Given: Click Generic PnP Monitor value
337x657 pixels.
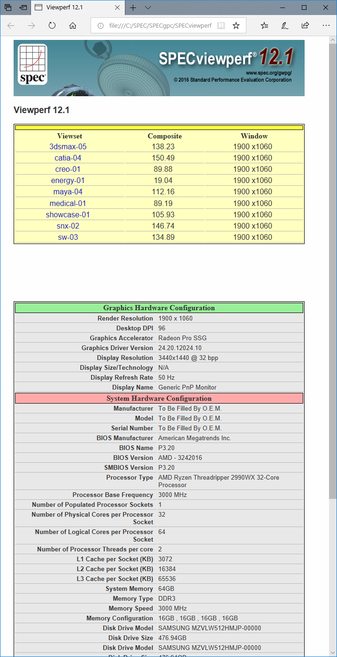Looking at the screenshot, I should point(188,387).
